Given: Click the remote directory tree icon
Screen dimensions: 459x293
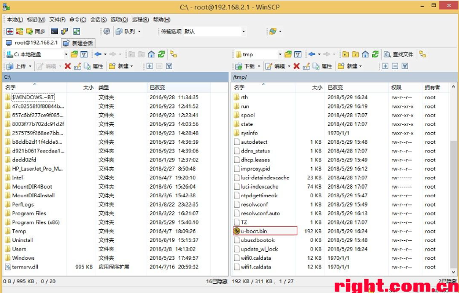Looking at the screenshot, I should [x=422, y=54].
